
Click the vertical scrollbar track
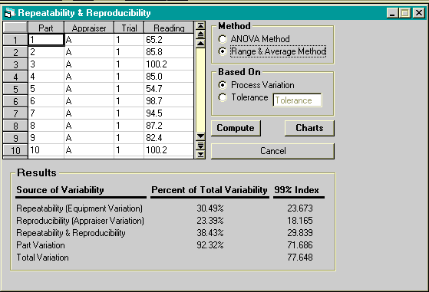click(200, 90)
